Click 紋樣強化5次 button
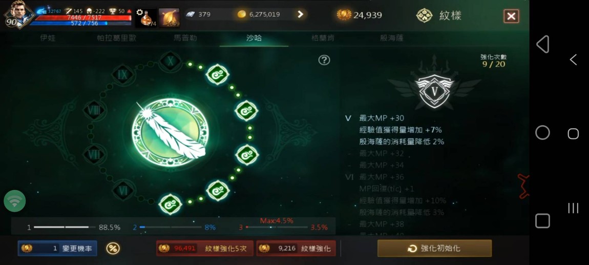 [x=205, y=249]
